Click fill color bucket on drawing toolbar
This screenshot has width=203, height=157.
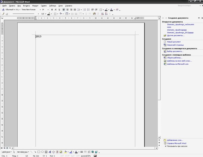[66, 152]
